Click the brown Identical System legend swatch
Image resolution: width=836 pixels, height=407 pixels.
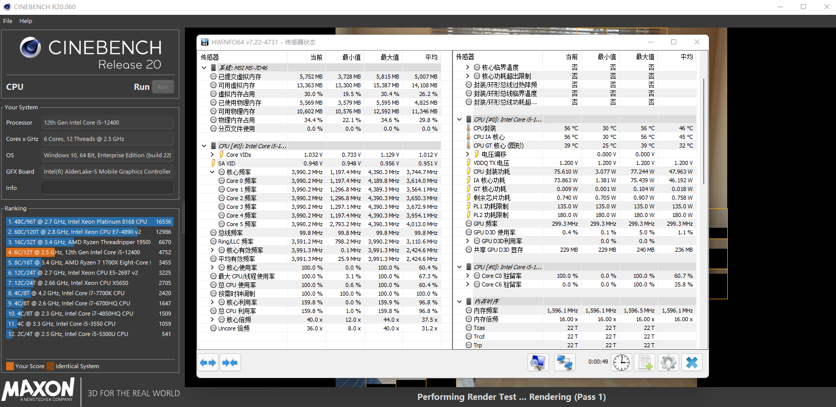(50, 366)
